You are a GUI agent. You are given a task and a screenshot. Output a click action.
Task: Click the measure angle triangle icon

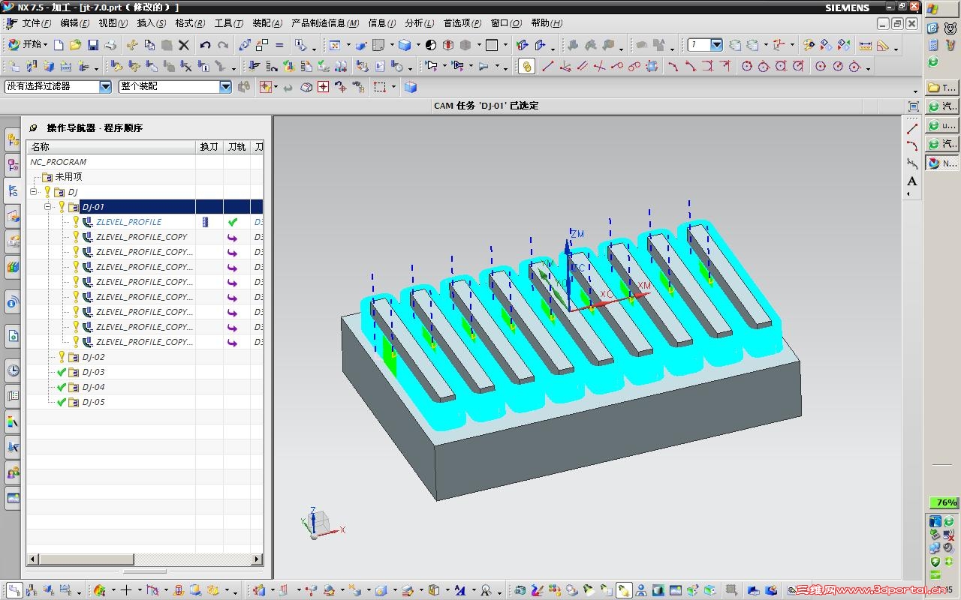tap(883, 45)
